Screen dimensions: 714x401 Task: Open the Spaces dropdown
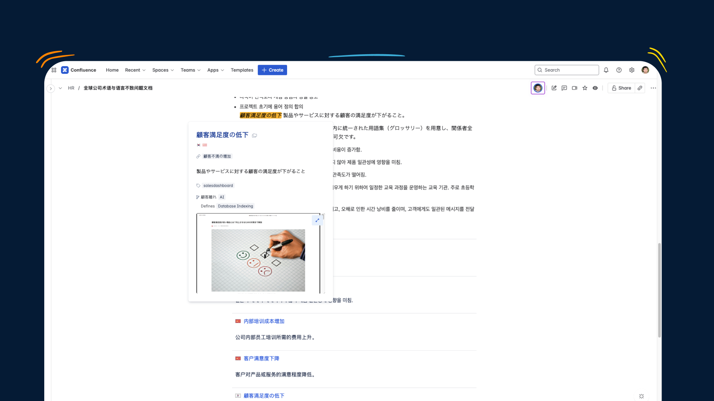coord(163,70)
